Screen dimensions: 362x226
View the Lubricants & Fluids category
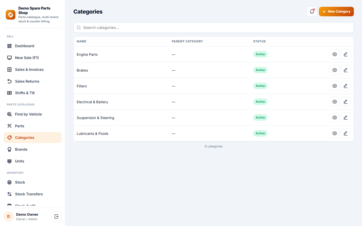pos(335,133)
